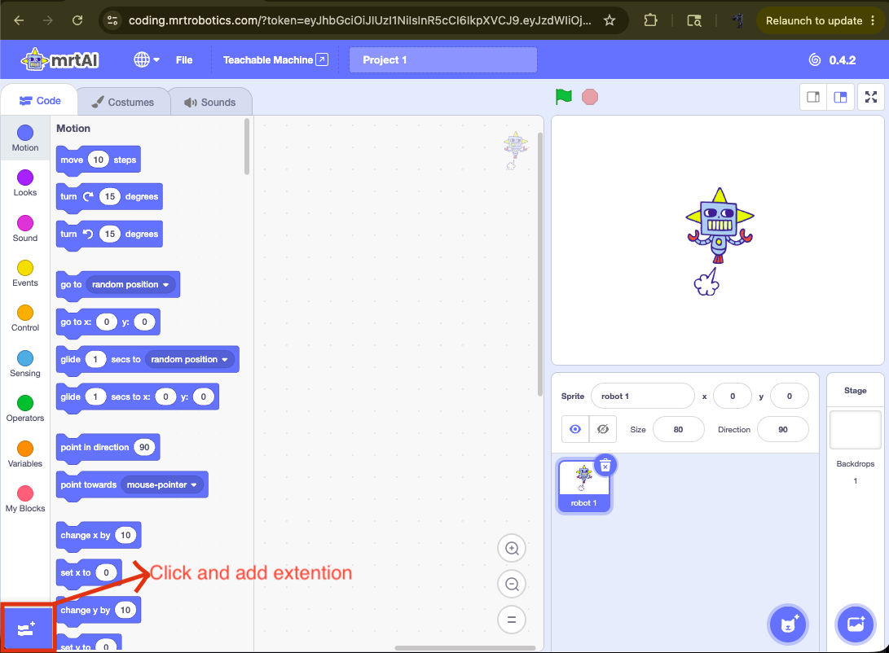Bookmark this page with the star
The height and width of the screenshot is (653, 889).
[610, 20]
